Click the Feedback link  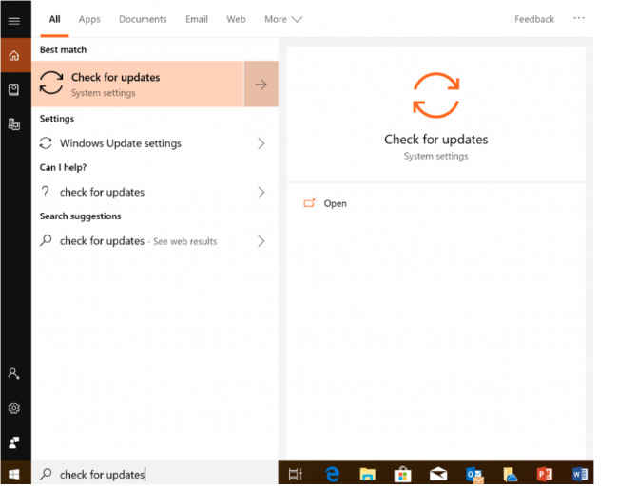[534, 19]
